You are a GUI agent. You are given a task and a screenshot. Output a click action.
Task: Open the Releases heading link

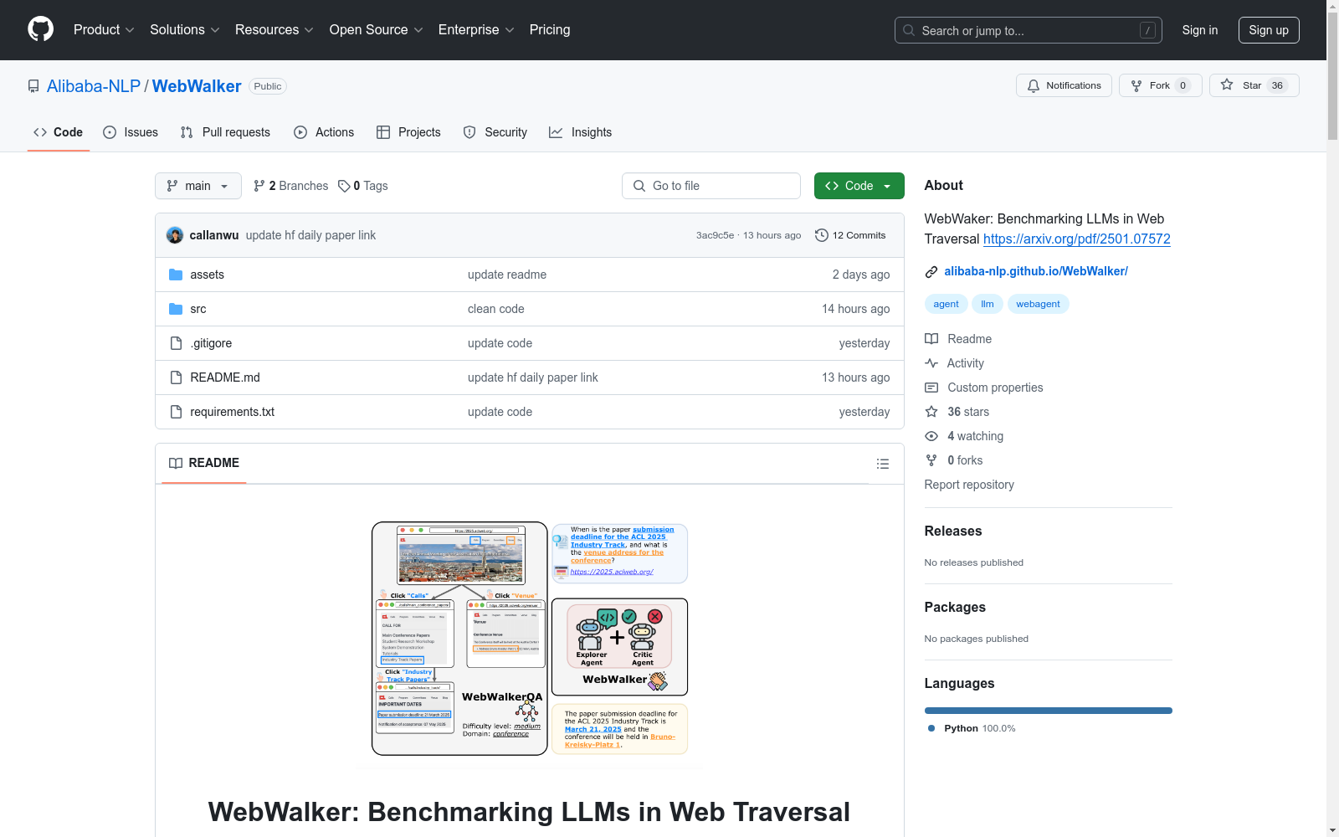pos(953,531)
